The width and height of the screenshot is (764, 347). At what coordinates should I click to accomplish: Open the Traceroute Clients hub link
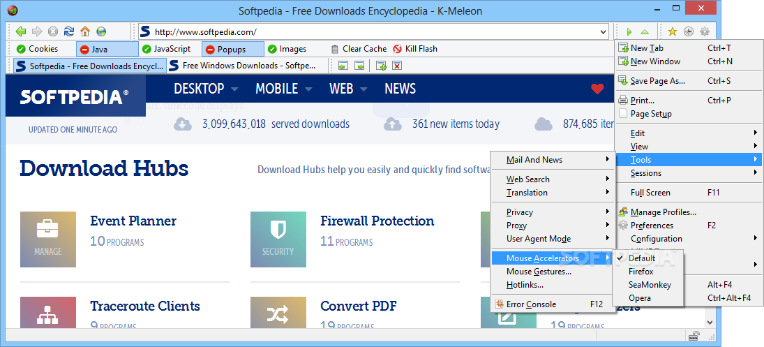(x=144, y=306)
